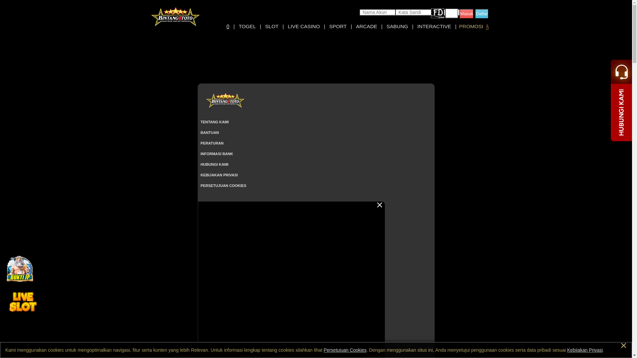Screen dimensions: 637x358
Task: Open the Tentang Kami link
Action: pyautogui.click(x=215, y=122)
